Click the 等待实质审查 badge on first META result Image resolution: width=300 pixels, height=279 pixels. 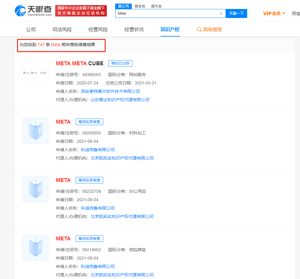coord(89,122)
